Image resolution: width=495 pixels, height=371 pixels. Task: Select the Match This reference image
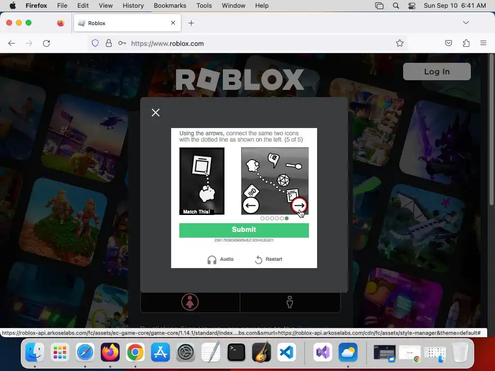(202, 181)
